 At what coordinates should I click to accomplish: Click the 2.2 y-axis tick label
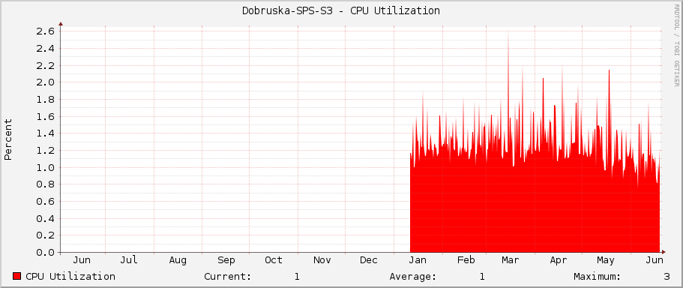click(x=45, y=65)
